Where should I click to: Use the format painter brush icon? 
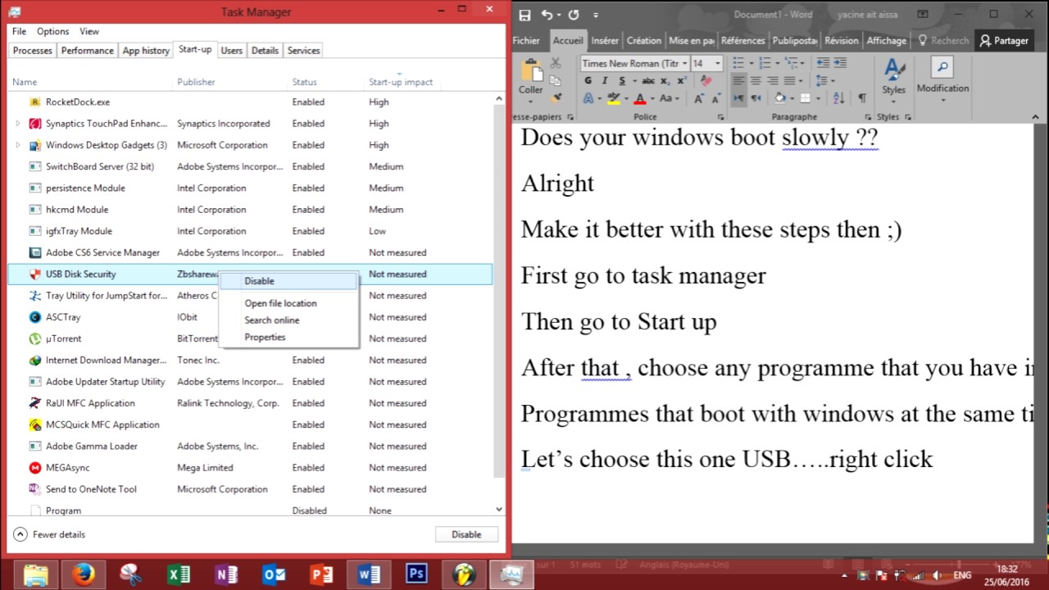[556, 98]
